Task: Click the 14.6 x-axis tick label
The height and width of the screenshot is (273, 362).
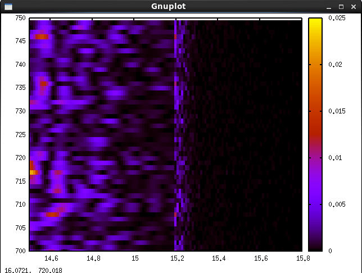Action: pyautogui.click(x=51, y=258)
